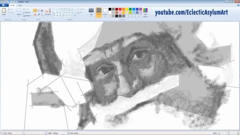Open the Paint application menu button
Screen dimensions: 240x135
pyautogui.click(x=4, y=5)
